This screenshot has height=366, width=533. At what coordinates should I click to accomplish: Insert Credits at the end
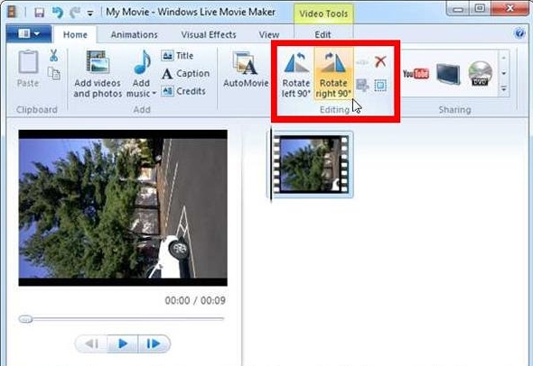[183, 91]
